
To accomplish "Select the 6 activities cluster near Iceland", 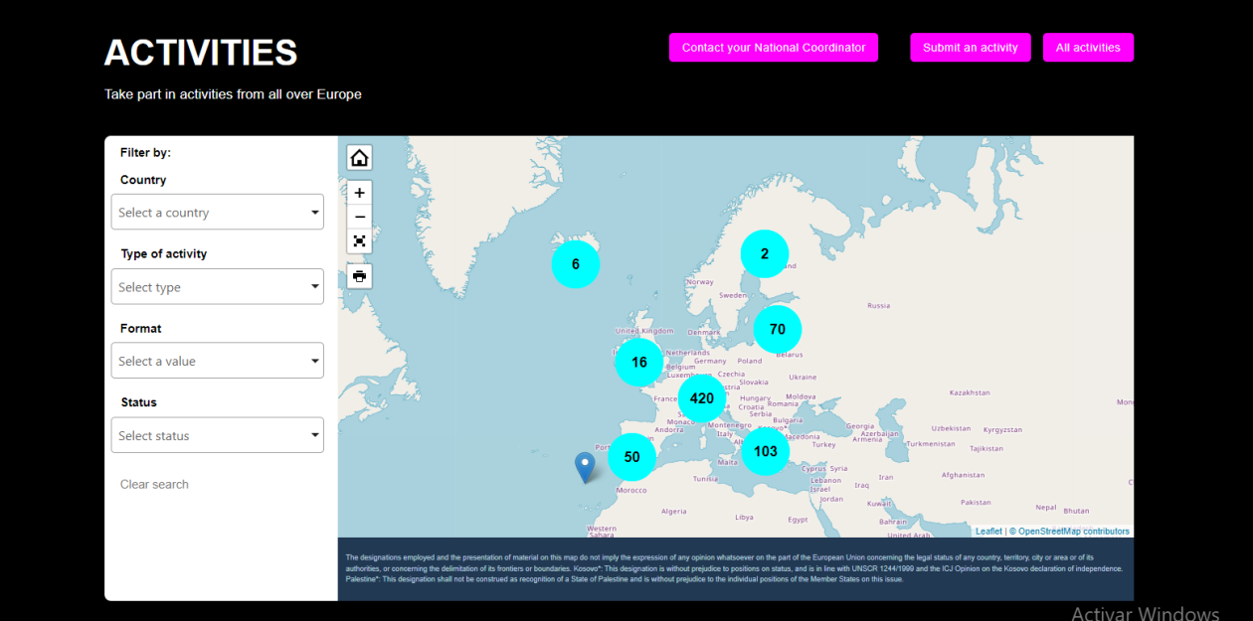I will [x=575, y=264].
